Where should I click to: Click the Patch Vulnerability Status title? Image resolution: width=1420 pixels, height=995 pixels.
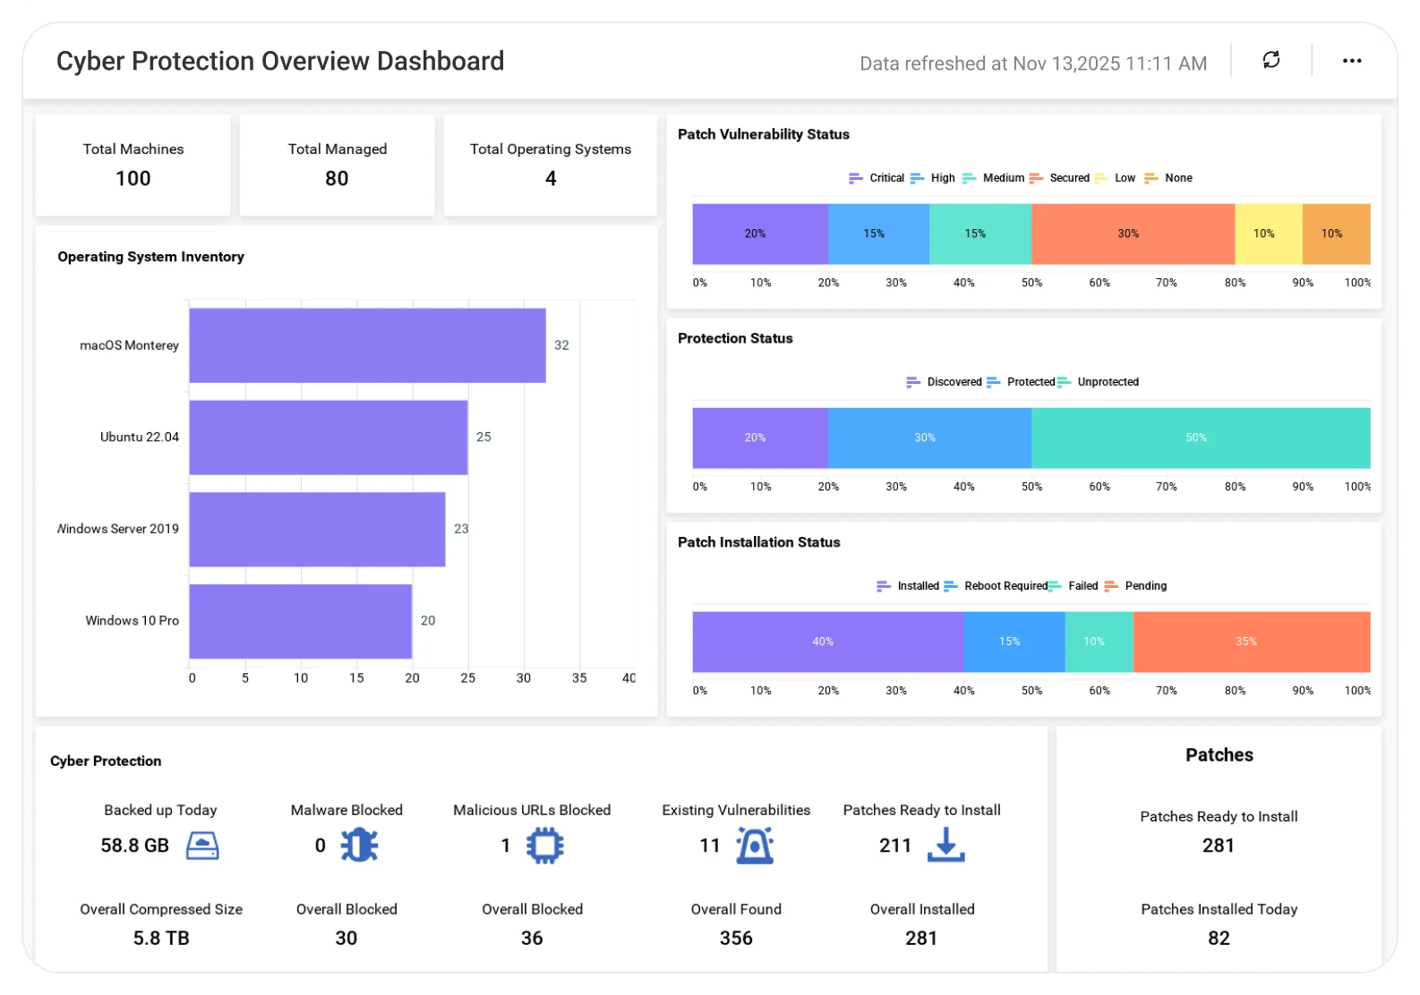(764, 134)
